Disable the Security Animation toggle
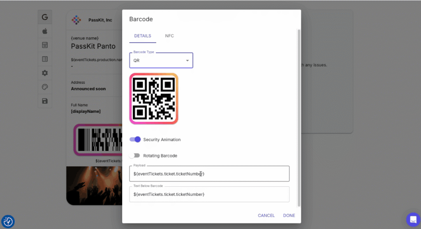The height and width of the screenshot is (229, 421). [x=135, y=140]
